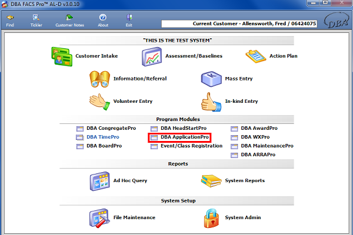Click the DBA logo in the toolbar
Image resolution: width=353 pixels, height=235 pixels.
click(337, 20)
